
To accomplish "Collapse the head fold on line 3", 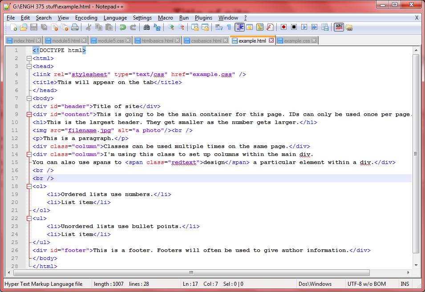I will [x=29, y=66].
